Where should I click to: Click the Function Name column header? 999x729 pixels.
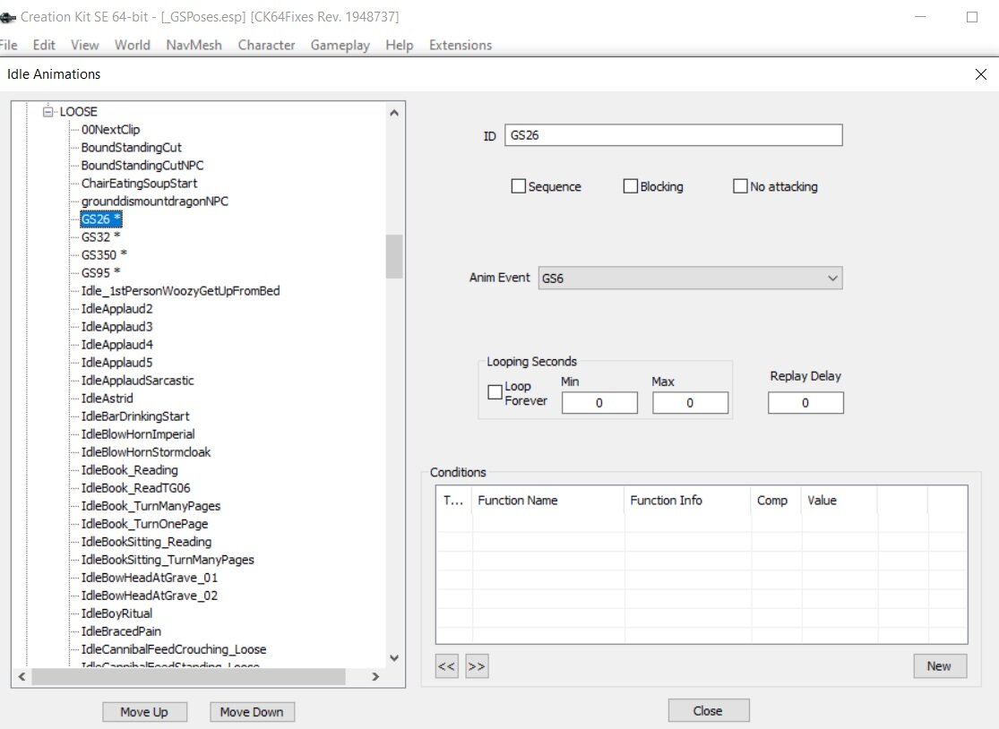click(548, 501)
